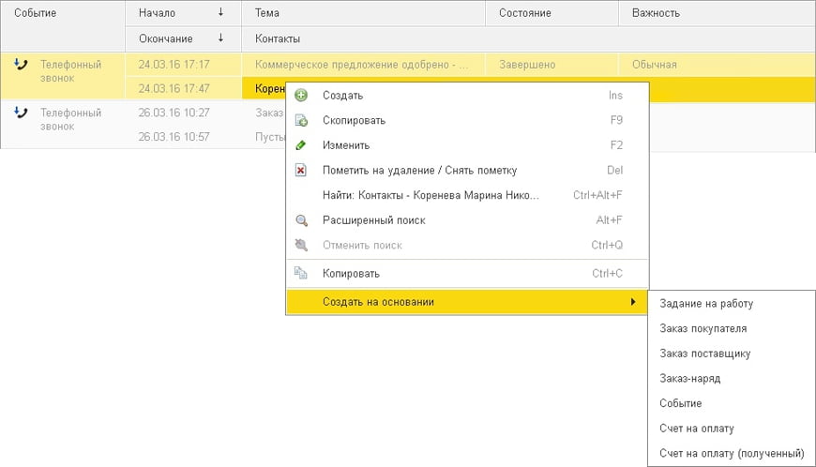Viewport: 816px width, 467px height.
Task: Choose Создать from the context menu
Action: (x=467, y=95)
